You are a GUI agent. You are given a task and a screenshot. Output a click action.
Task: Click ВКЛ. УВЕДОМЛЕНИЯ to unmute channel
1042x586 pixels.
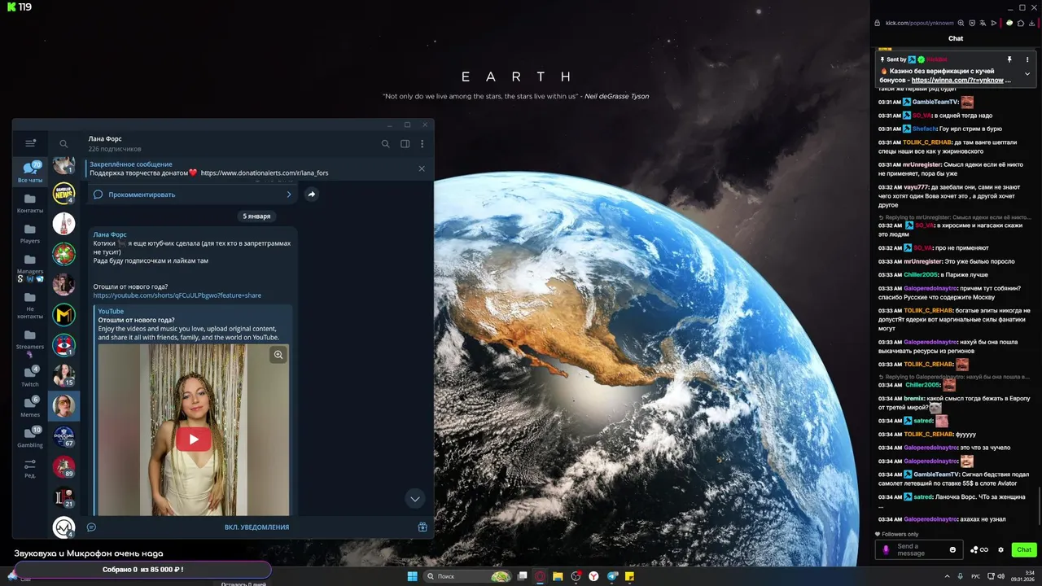tap(256, 527)
